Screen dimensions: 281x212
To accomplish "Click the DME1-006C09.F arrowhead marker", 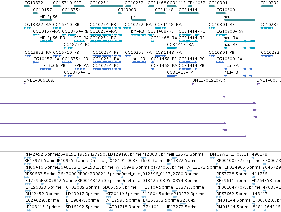I will pyautogui.click(x=24, y=84).
